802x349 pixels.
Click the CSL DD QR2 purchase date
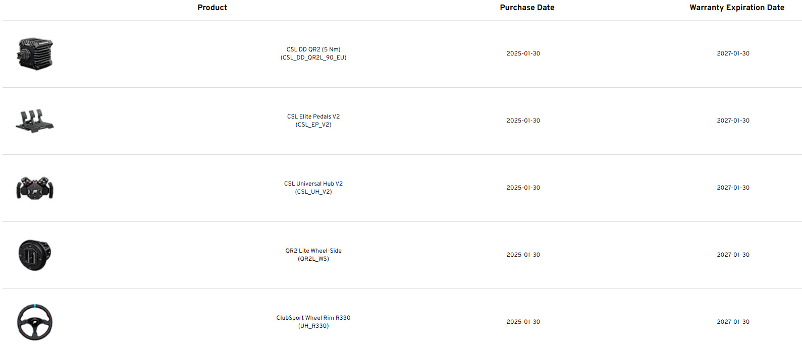click(523, 53)
